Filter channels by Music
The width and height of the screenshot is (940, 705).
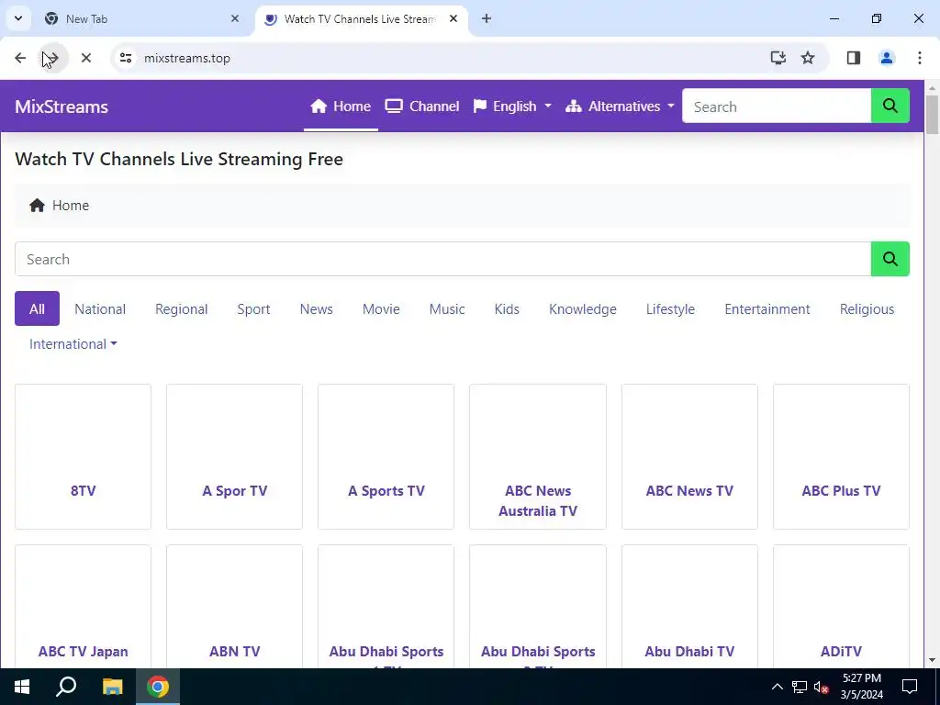pyautogui.click(x=447, y=308)
